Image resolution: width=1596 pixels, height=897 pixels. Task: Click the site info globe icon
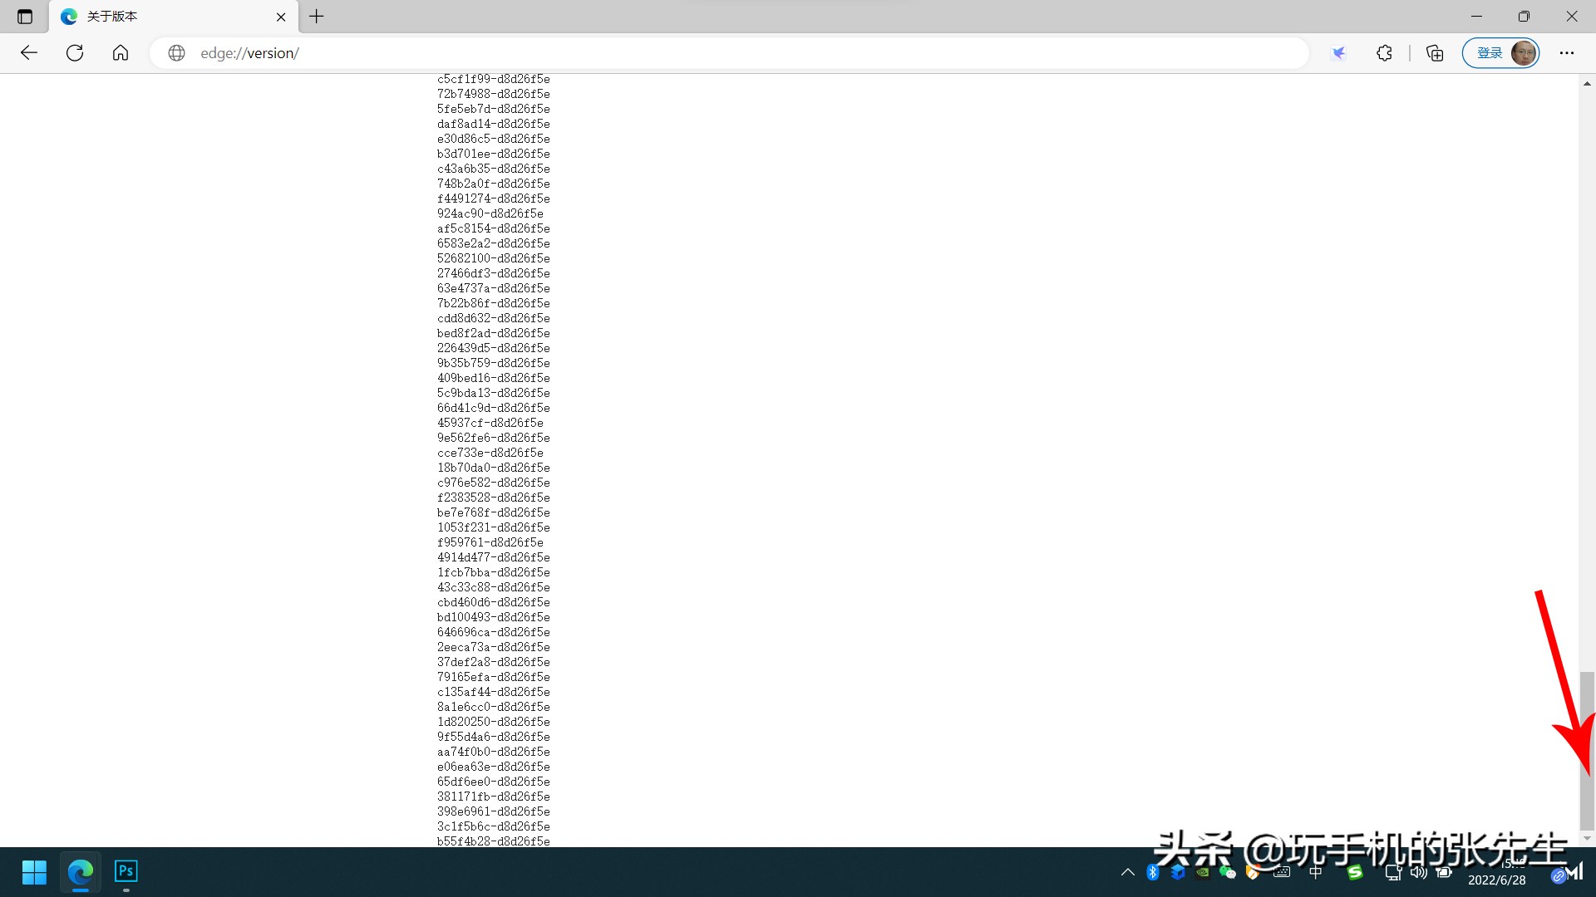click(176, 53)
